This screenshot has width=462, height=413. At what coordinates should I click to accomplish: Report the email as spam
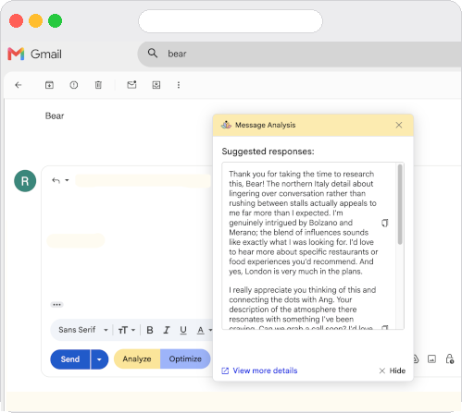coord(74,85)
